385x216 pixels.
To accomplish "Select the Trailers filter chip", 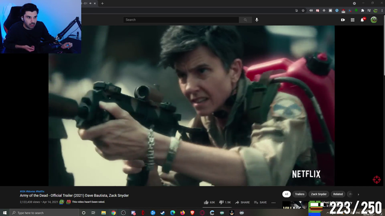I will coord(300,194).
